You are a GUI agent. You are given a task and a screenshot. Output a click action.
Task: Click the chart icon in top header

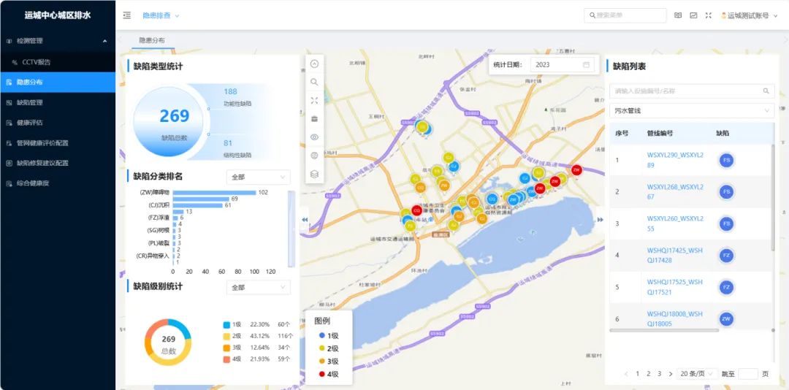coord(693,15)
